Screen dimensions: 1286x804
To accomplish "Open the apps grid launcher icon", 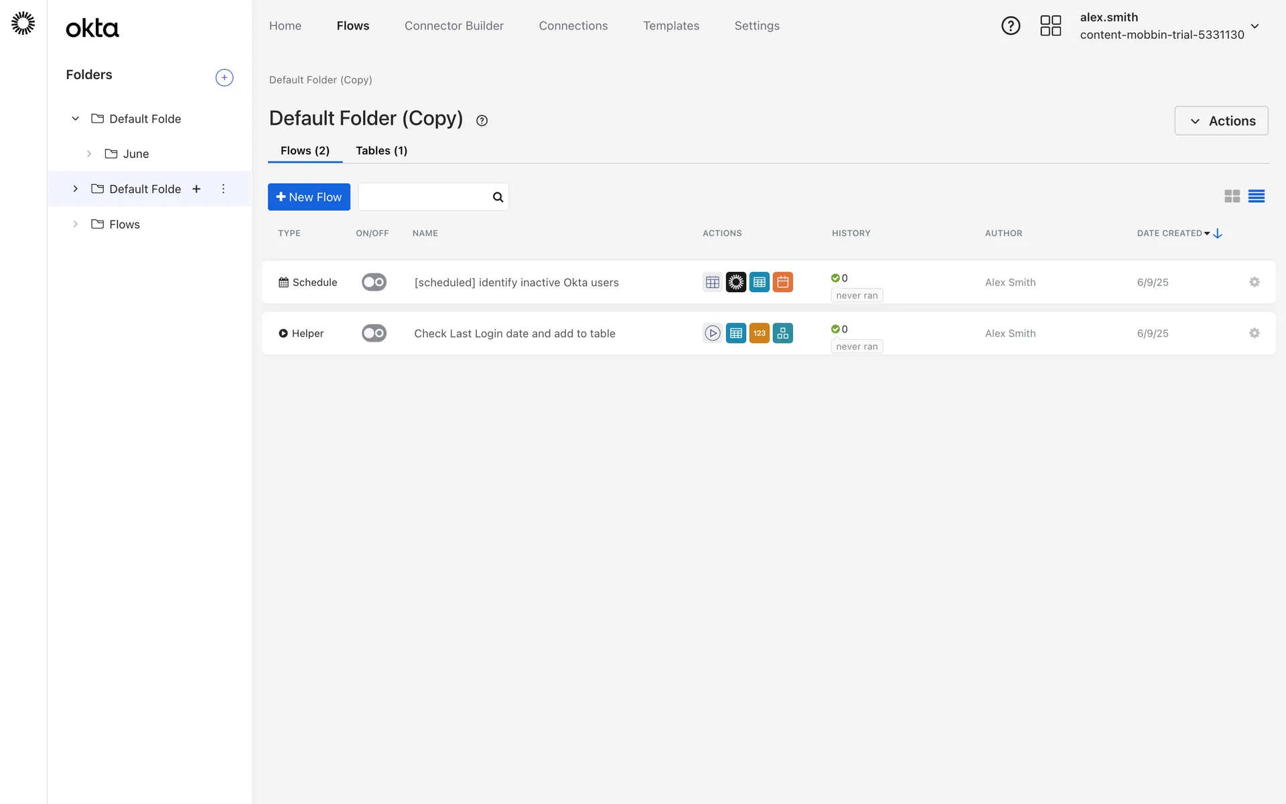I will pos(1050,26).
